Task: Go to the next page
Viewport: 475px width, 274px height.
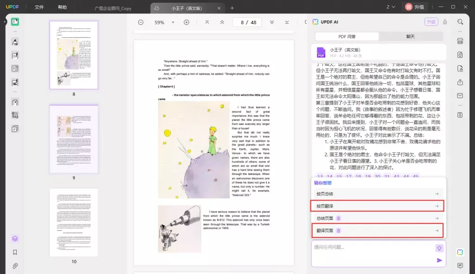Action: click(x=272, y=22)
